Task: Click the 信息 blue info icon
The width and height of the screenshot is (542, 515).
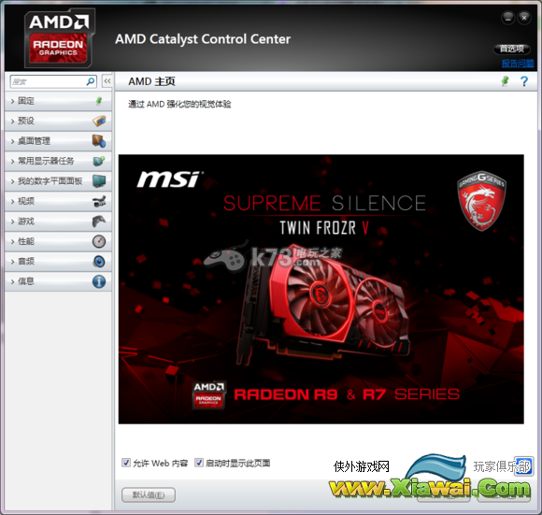Action: click(99, 281)
